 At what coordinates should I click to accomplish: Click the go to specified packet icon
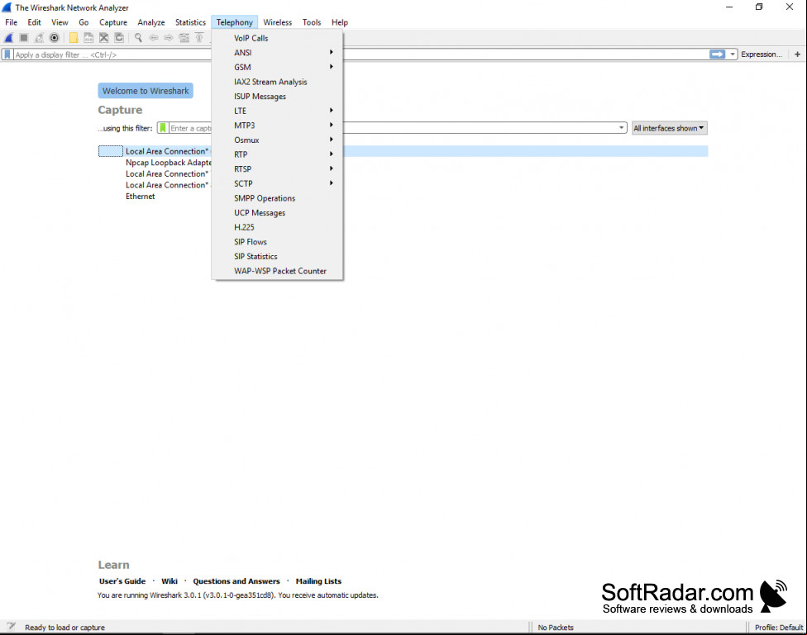[x=184, y=37]
